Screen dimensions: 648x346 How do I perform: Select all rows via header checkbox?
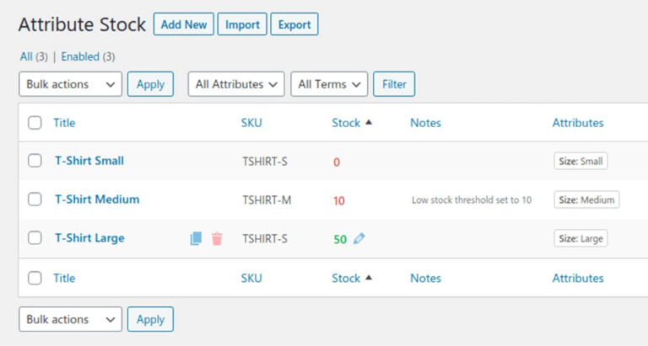(x=35, y=123)
